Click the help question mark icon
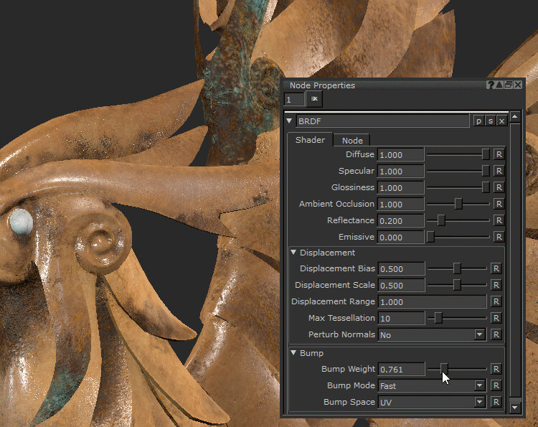 coord(491,85)
